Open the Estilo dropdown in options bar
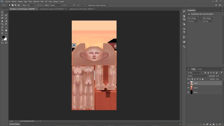The width and height of the screenshot is (224, 126). pyautogui.click(x=56, y=5)
